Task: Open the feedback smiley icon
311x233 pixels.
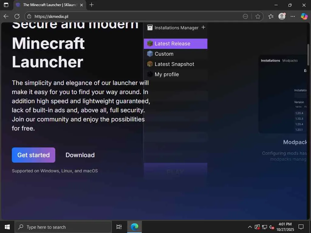Action: (x=245, y=16)
